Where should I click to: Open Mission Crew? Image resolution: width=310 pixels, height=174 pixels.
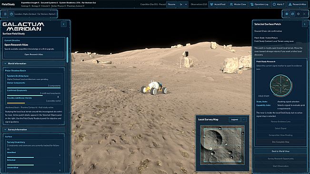[x=238, y=4]
